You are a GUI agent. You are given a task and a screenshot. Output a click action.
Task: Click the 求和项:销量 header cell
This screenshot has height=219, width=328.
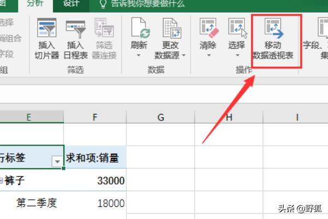tap(95, 157)
